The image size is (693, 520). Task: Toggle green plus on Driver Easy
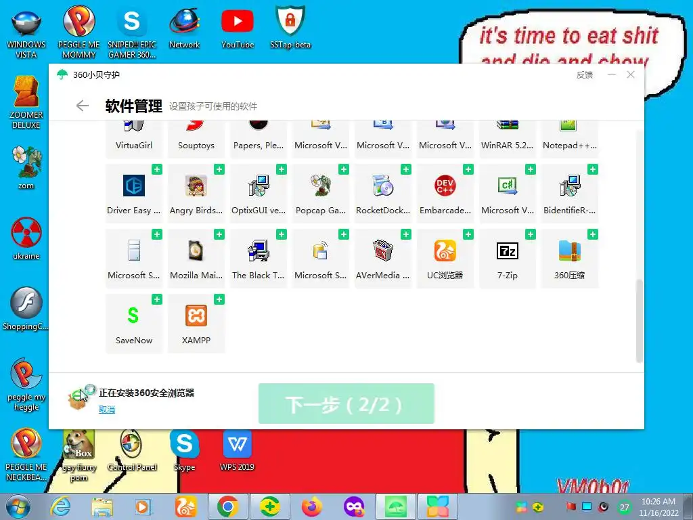pos(157,169)
